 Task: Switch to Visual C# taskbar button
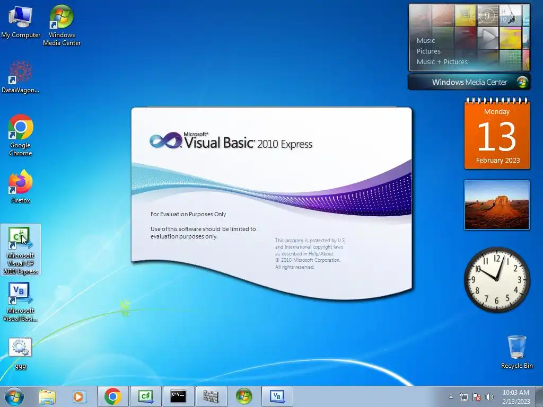pos(146,396)
